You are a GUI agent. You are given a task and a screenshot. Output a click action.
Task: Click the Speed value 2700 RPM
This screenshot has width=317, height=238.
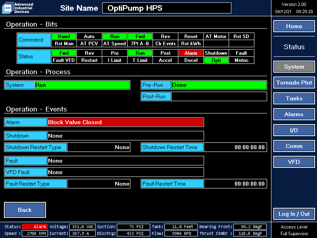coord(35,233)
